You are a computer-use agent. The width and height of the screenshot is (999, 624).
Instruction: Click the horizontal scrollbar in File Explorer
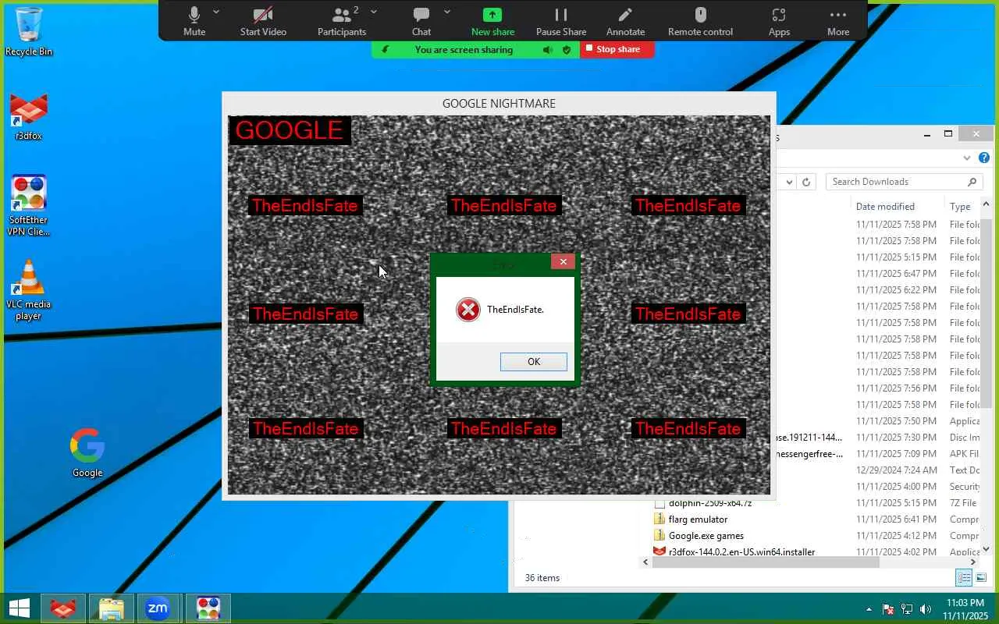pyautogui.click(x=766, y=562)
